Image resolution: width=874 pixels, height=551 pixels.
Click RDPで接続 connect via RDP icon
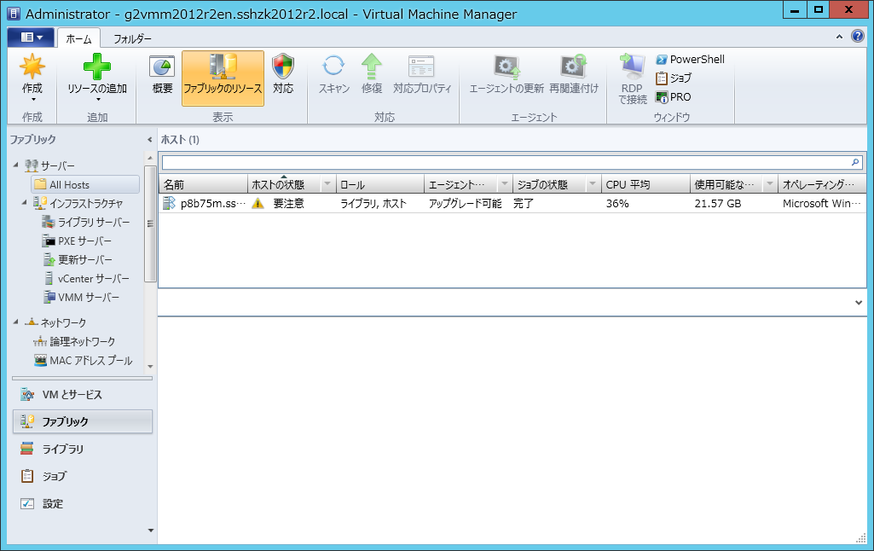(x=633, y=66)
